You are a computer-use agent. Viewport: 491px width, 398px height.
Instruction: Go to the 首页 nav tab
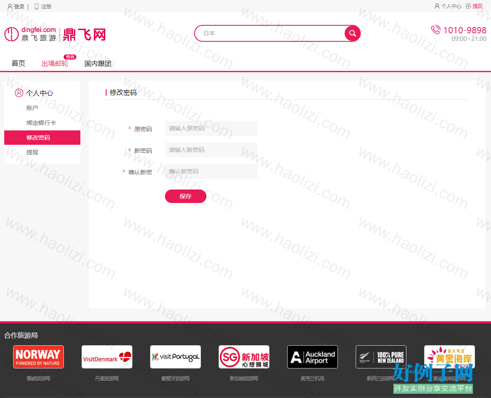[x=19, y=63]
